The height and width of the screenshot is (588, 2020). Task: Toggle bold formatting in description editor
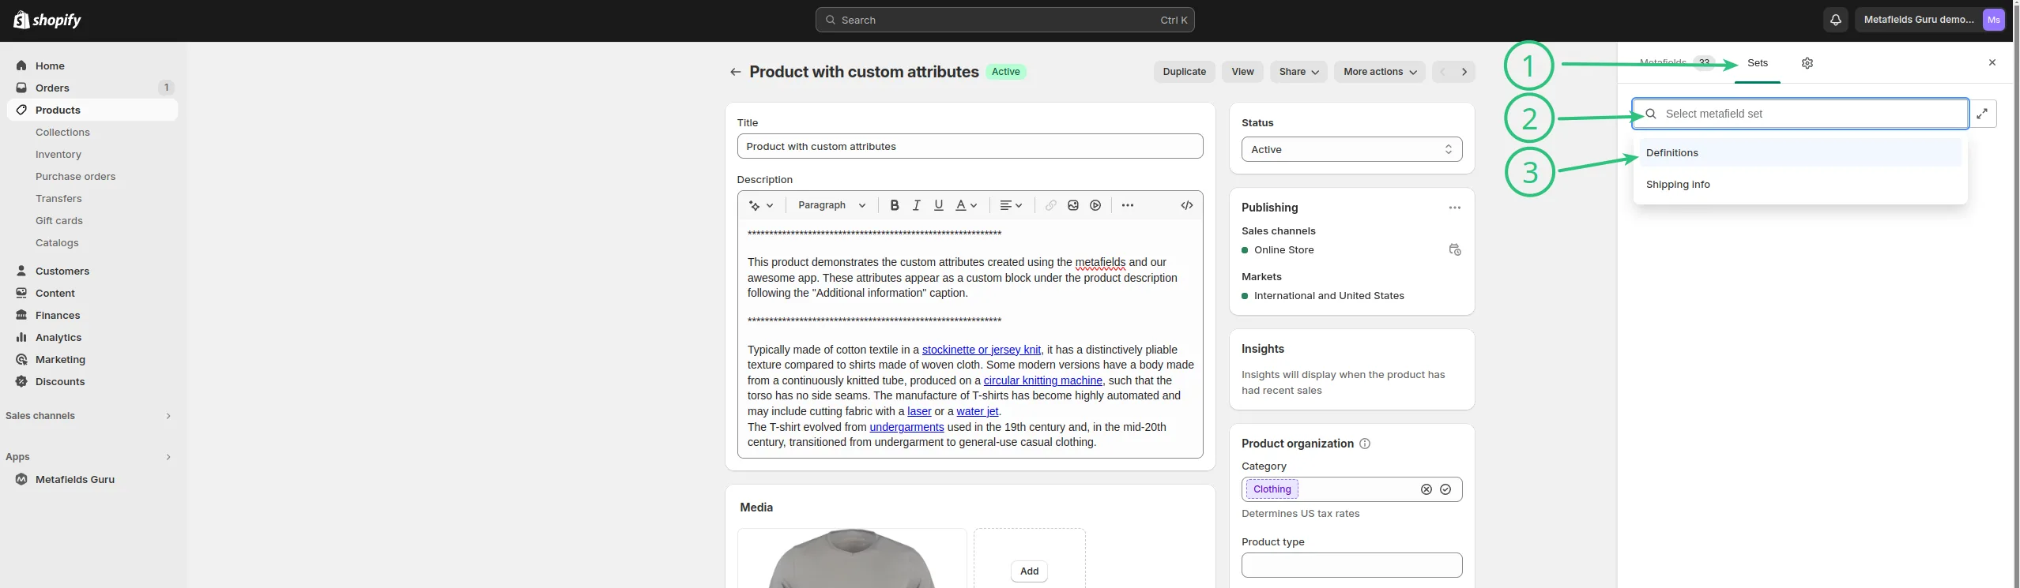(x=894, y=205)
